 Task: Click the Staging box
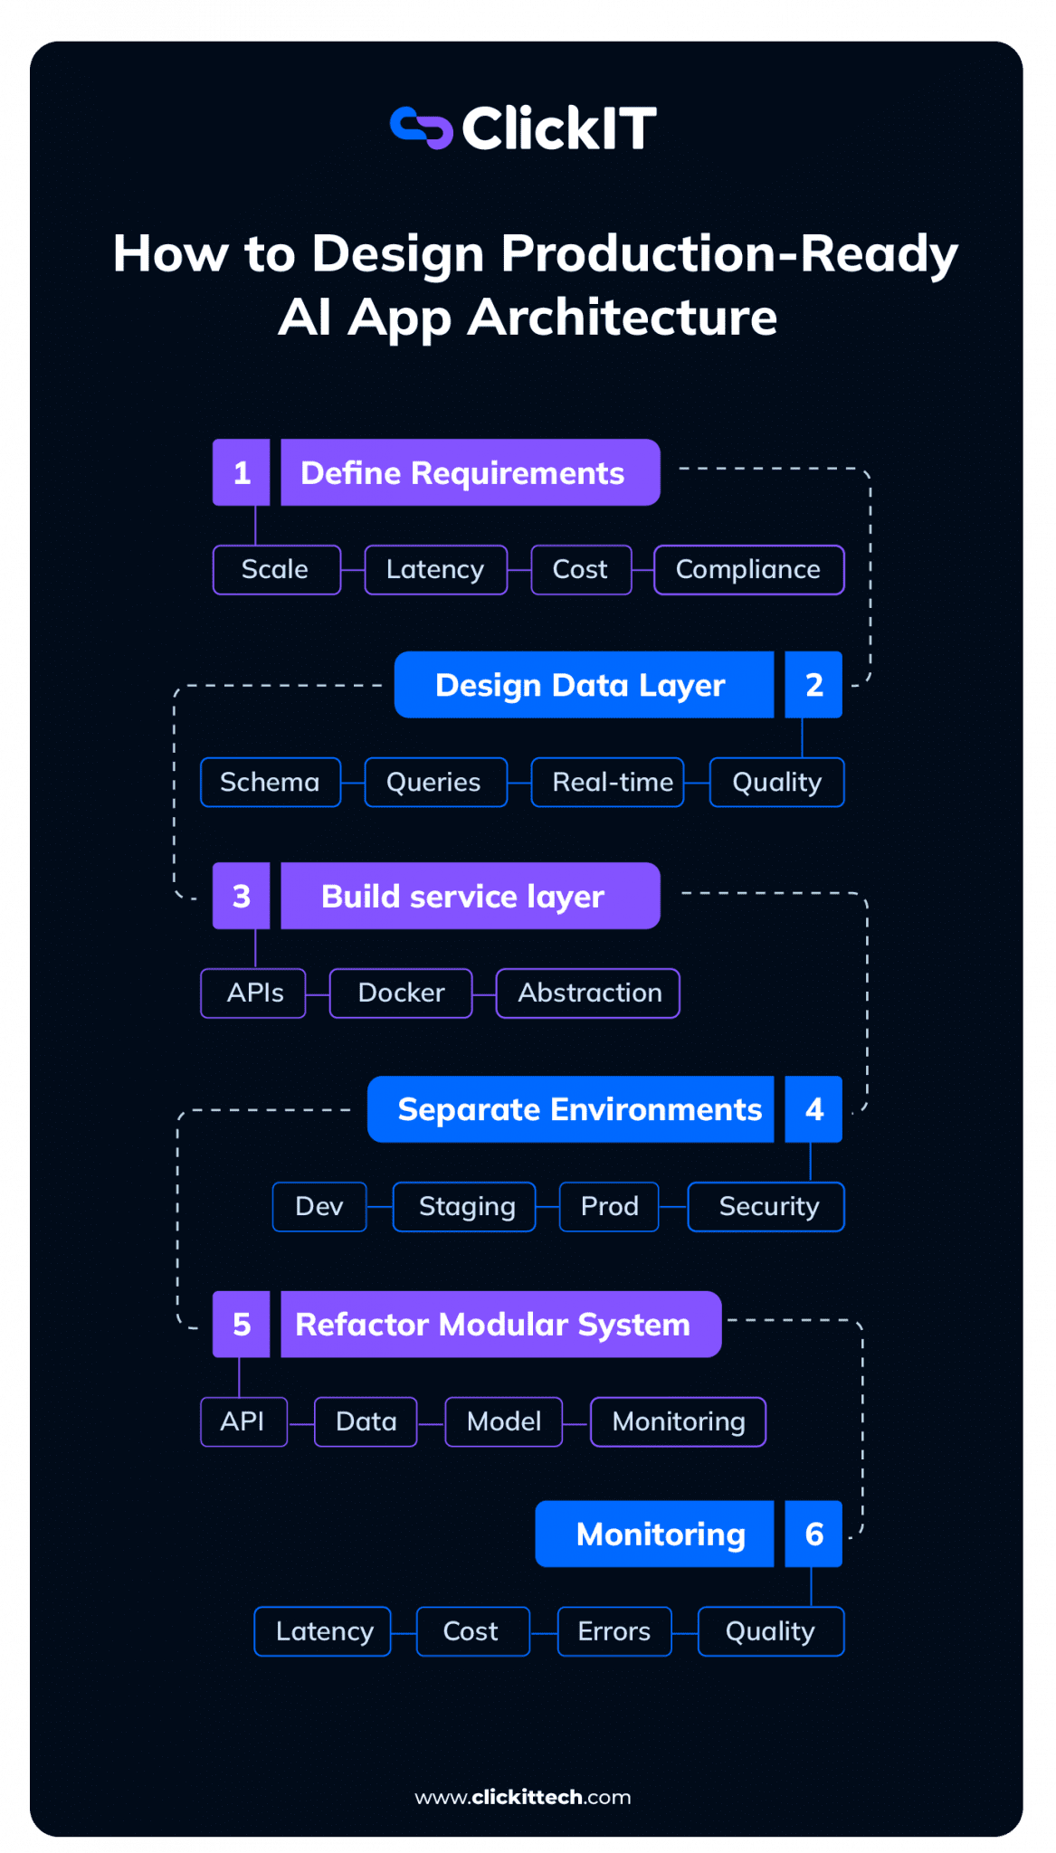tap(464, 1207)
